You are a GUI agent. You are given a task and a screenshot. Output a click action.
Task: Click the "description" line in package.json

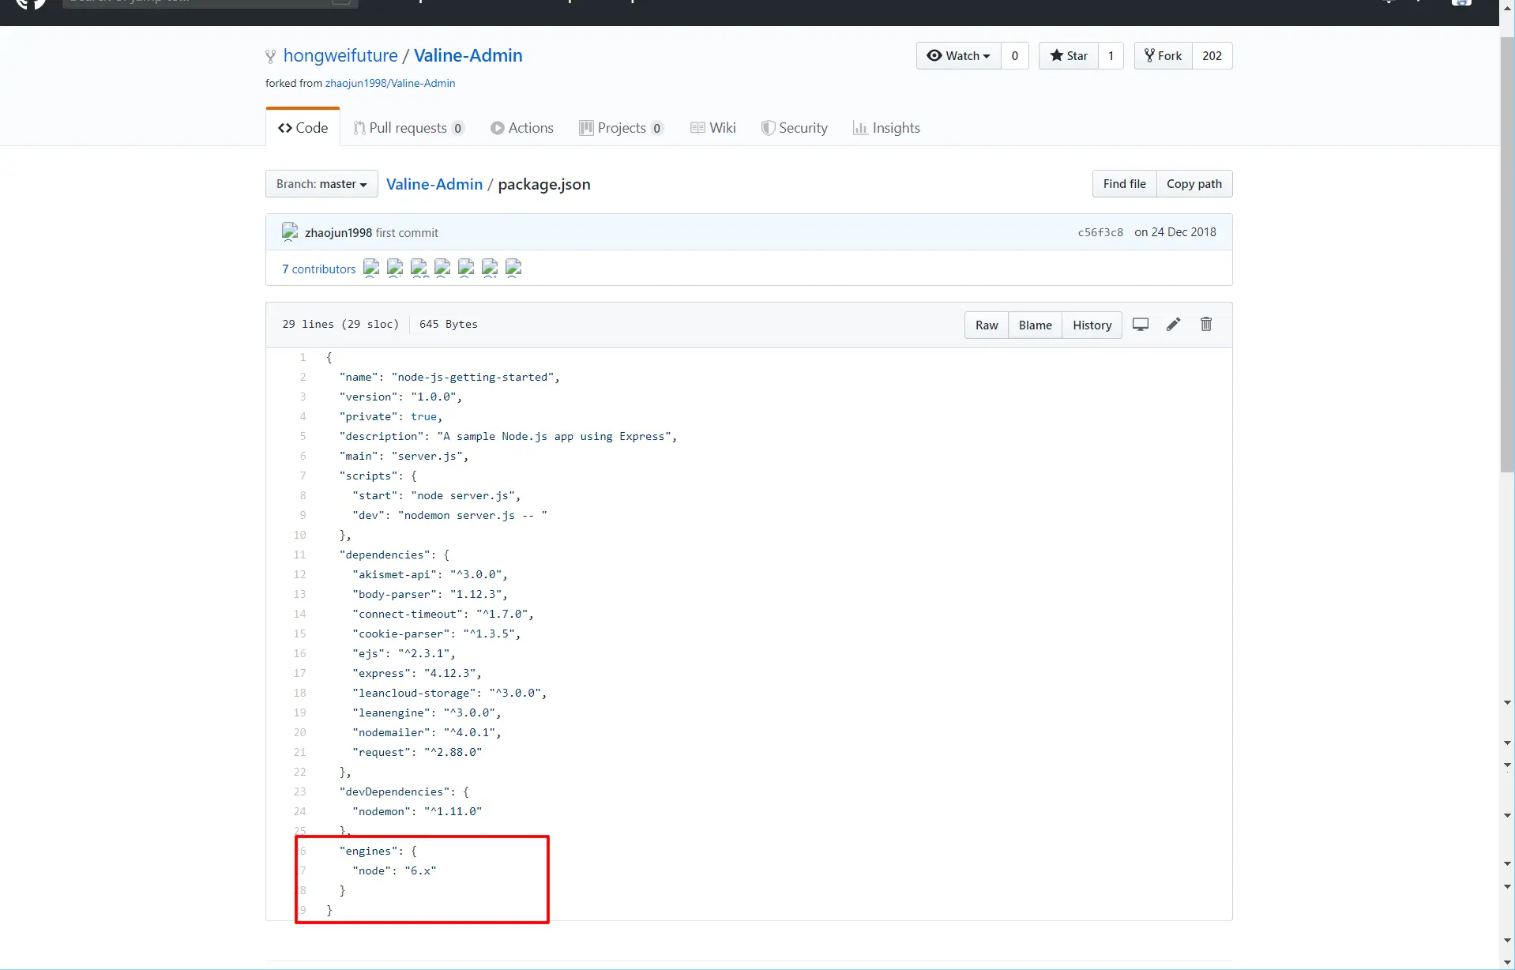coord(508,437)
